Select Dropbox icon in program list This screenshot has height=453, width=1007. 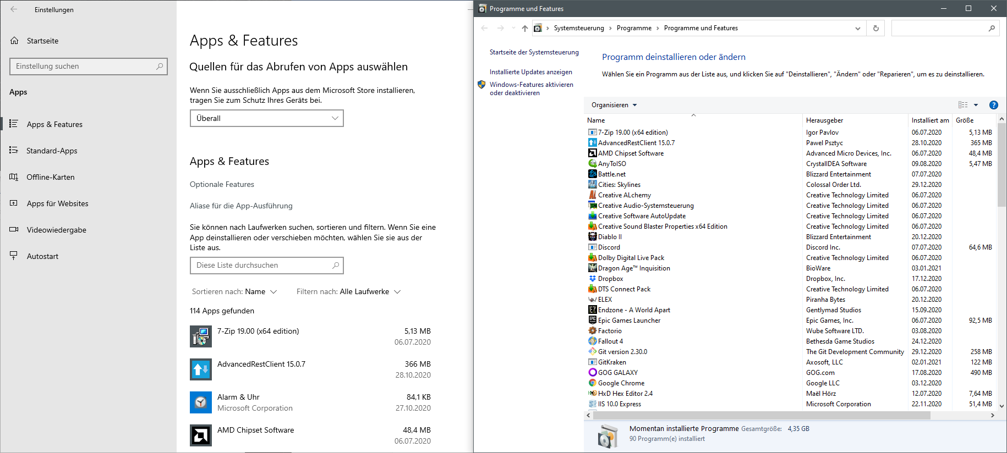(x=593, y=278)
